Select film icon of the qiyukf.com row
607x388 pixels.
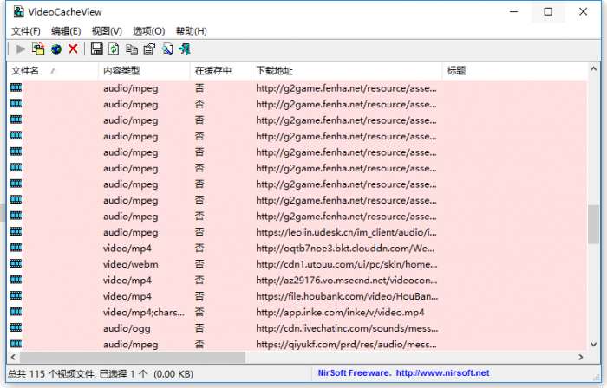coord(16,343)
